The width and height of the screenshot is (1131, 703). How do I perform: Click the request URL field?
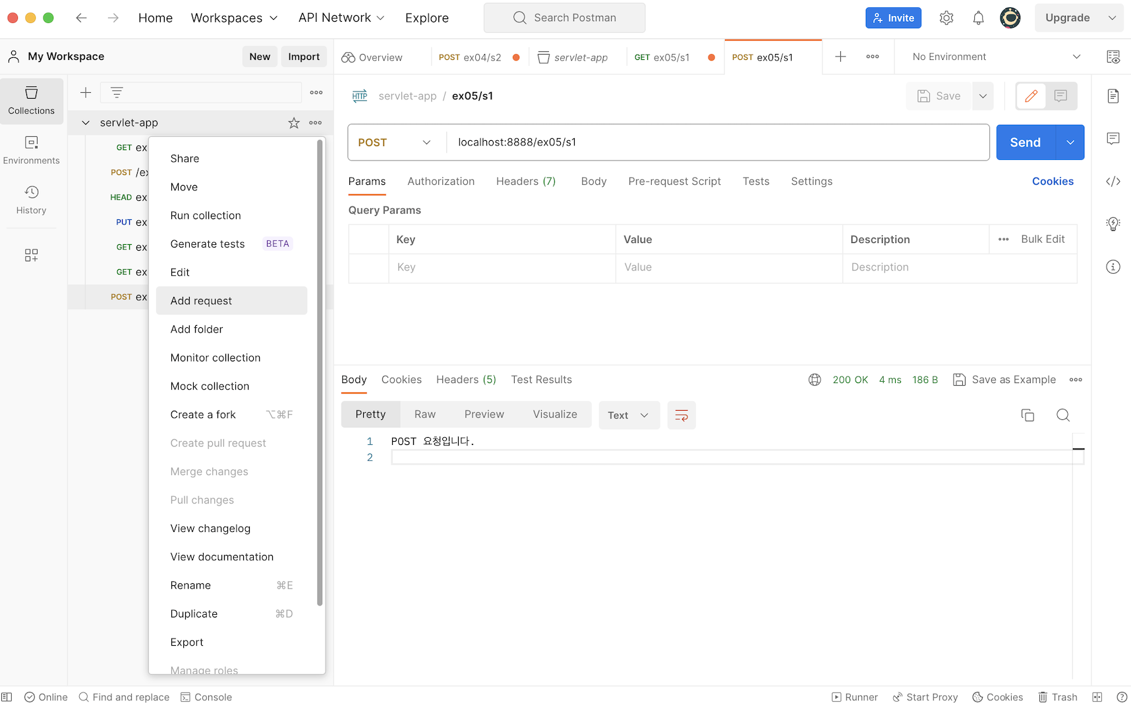pyautogui.click(x=717, y=142)
